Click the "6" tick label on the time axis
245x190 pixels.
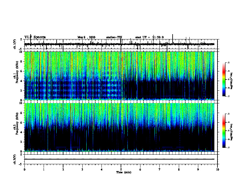coord(140,170)
